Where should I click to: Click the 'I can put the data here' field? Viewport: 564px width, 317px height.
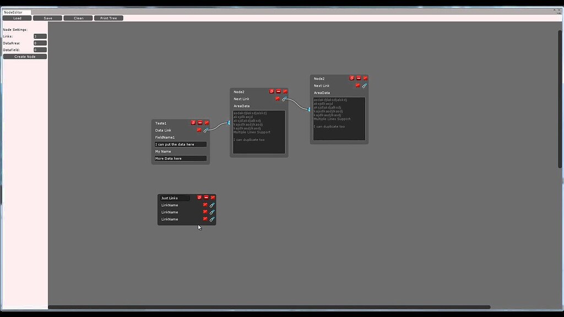[x=180, y=144]
